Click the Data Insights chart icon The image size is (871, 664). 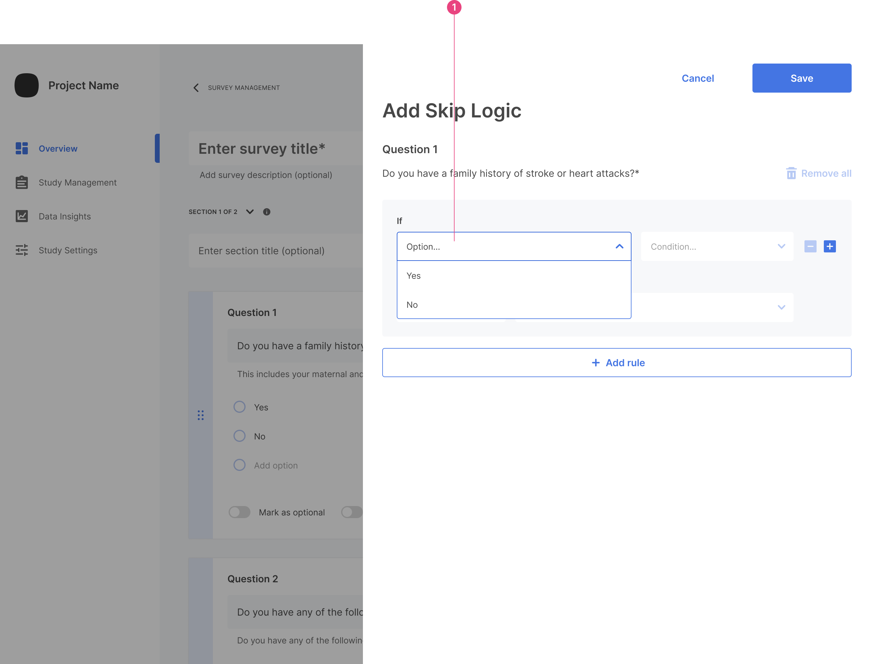coord(22,216)
